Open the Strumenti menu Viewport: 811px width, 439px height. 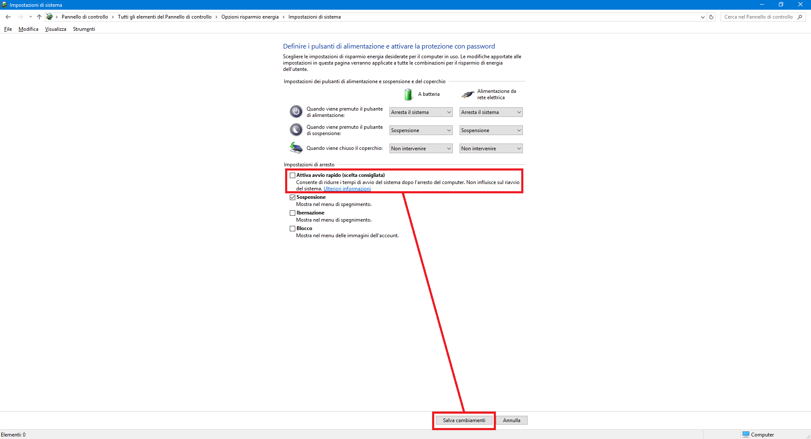[x=84, y=29]
